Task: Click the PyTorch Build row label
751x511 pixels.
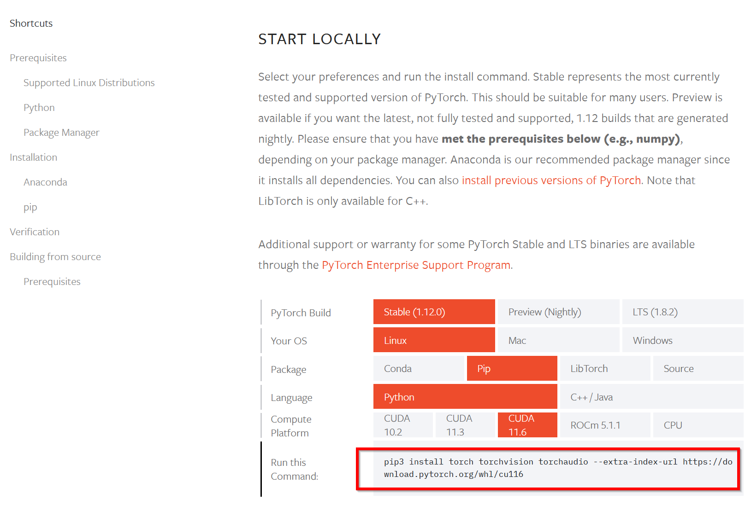Action: (301, 313)
